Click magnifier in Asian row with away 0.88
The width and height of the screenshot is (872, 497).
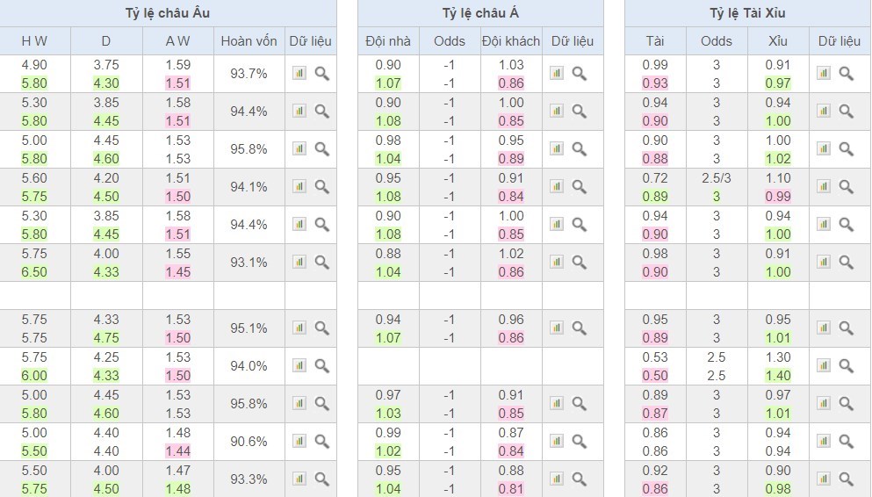[580, 479]
